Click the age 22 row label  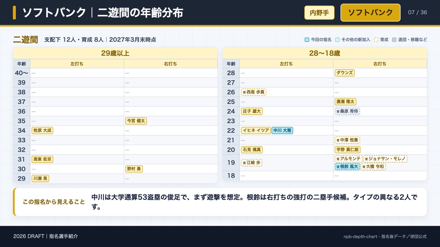click(231, 131)
